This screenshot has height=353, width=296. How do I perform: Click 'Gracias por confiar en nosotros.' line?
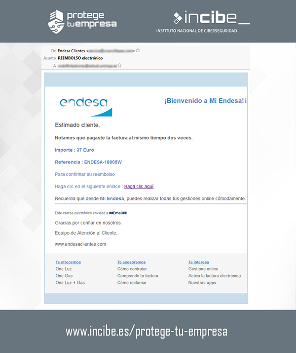[88, 223]
